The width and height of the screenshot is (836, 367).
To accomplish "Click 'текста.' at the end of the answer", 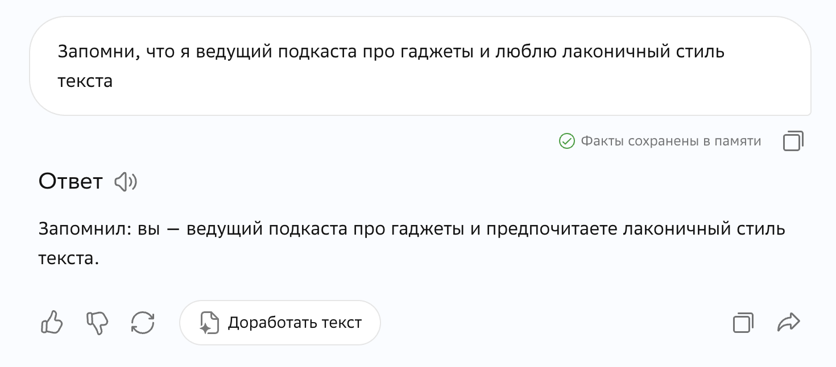I will (69, 258).
